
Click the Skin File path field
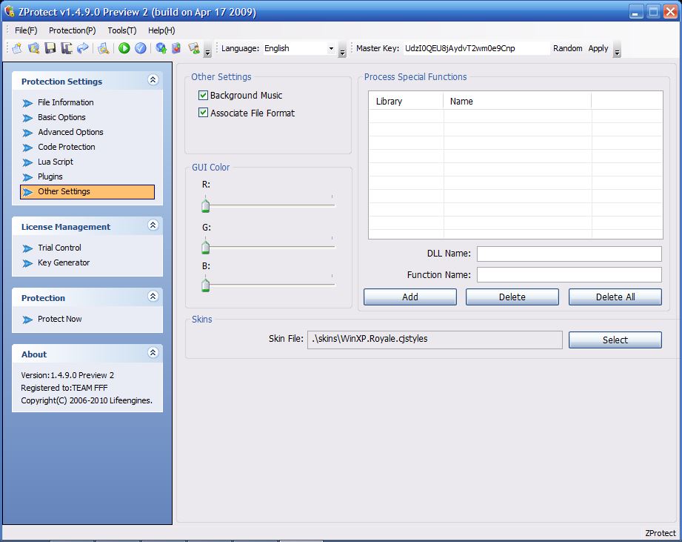(x=435, y=340)
